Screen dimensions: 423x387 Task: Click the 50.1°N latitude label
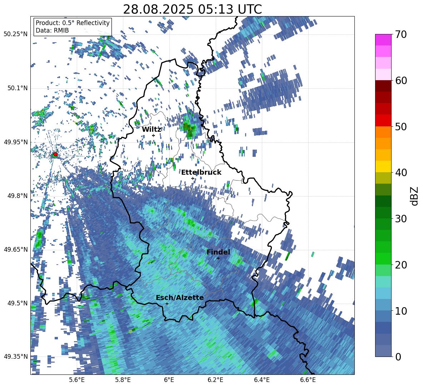tap(18, 88)
